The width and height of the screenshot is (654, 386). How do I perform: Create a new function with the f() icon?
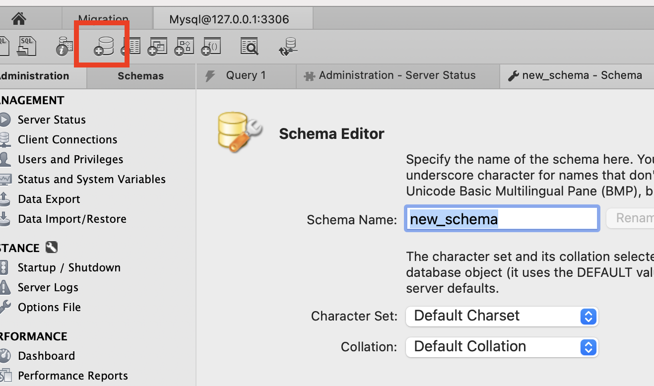coord(211,47)
